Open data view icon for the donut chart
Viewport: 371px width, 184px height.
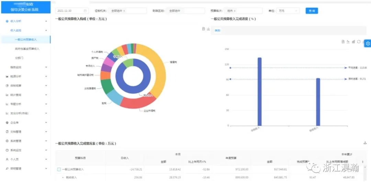(x=203, y=29)
